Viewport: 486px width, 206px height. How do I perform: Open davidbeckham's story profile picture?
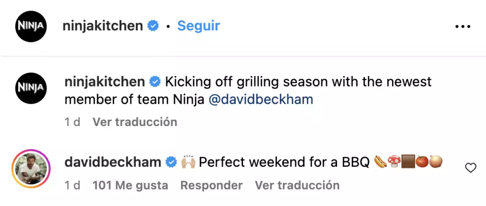[31, 168]
